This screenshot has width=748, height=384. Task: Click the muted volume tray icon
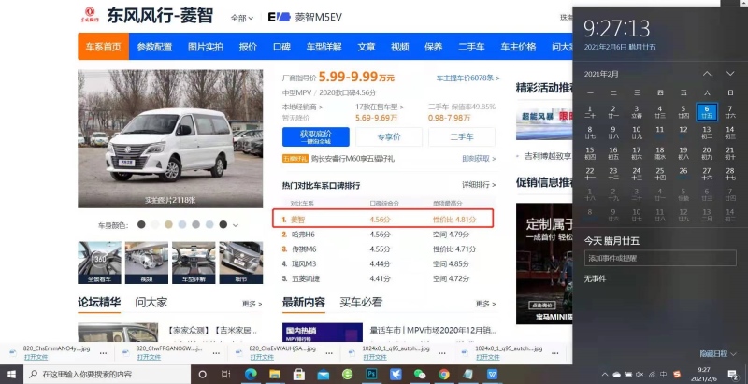[640, 375]
